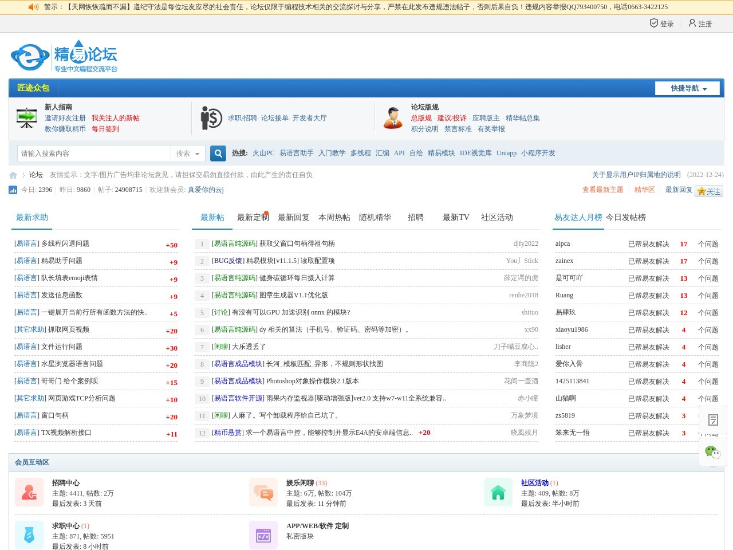Click the person icon beside 注册
The height and width of the screenshot is (550, 733).
click(x=692, y=23)
